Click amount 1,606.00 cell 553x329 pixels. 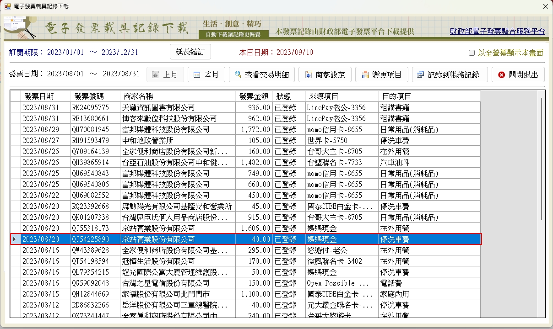coord(254,228)
